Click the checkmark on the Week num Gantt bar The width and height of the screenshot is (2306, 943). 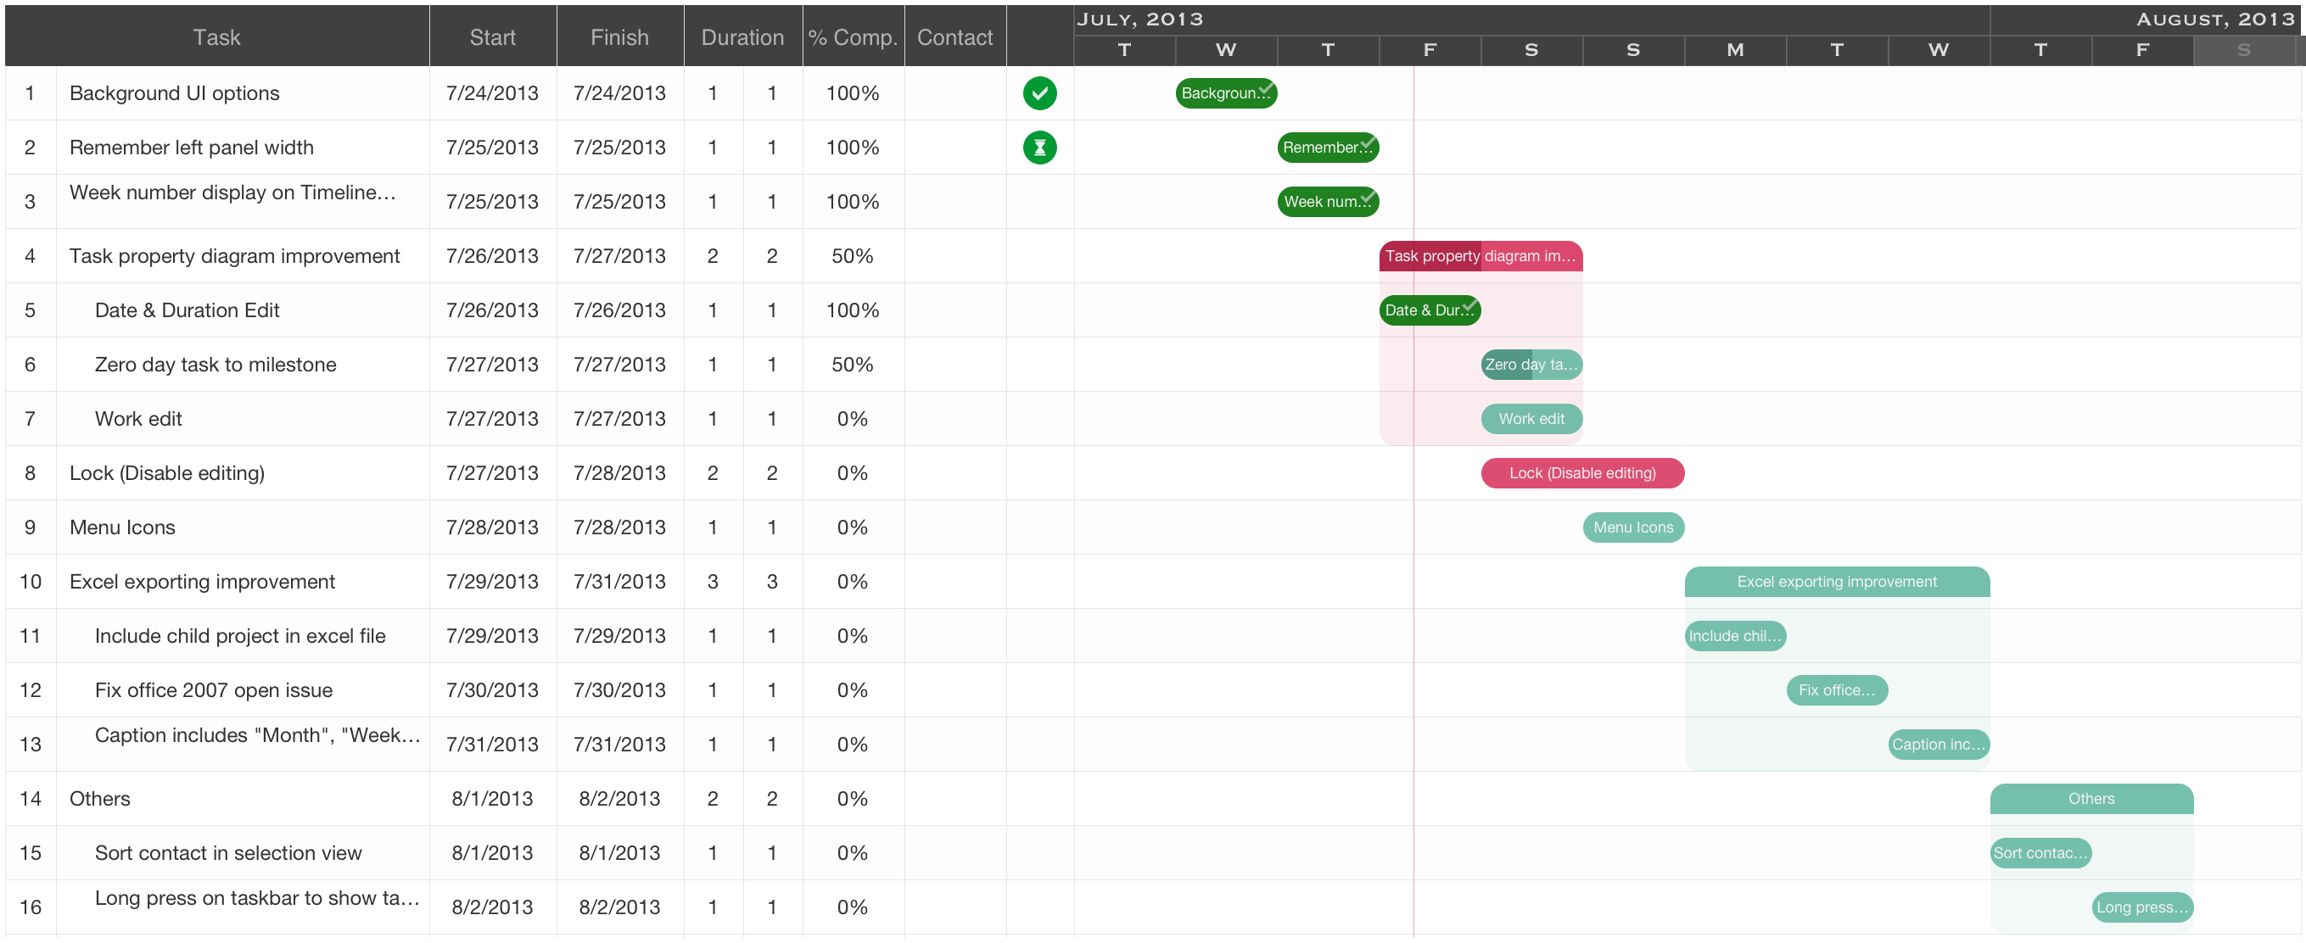coord(1367,198)
